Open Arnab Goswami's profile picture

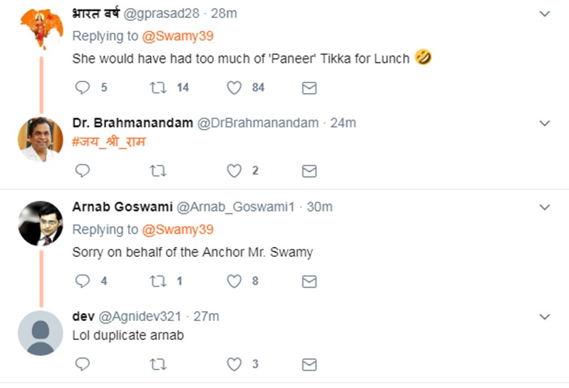point(40,223)
